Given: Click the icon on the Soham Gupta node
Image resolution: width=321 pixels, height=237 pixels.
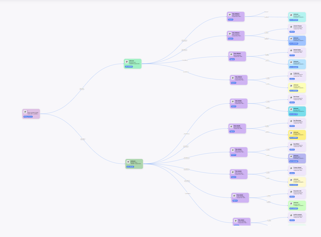Looking at the screenshot, I should (291, 50).
